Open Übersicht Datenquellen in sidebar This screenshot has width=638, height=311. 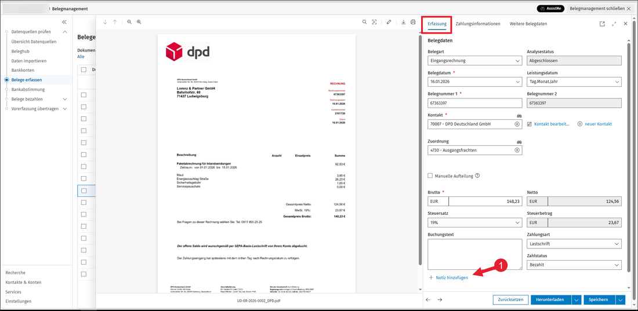[x=34, y=42]
